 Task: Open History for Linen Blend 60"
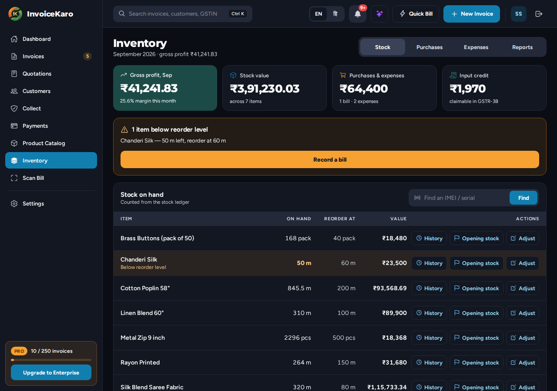click(x=429, y=313)
